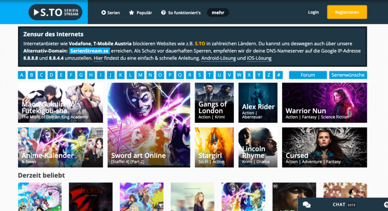Click the S.TO Serien Stream logo
This screenshot has width=388, height=211.
point(55,12)
